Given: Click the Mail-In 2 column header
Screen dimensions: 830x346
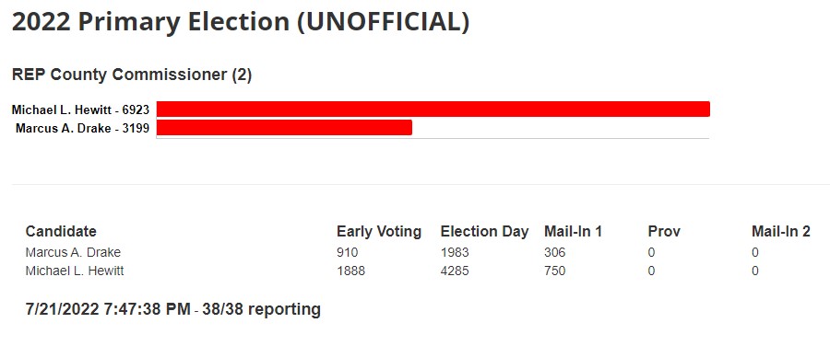Looking at the screenshot, I should (781, 231).
